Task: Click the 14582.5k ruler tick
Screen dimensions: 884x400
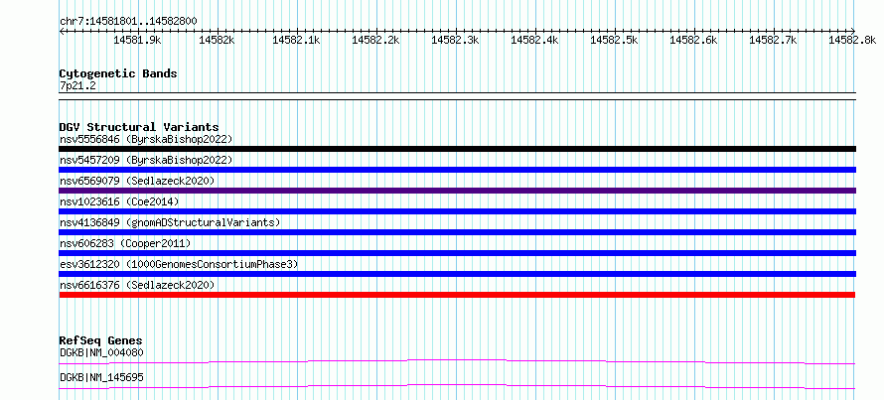Action: pos(615,40)
